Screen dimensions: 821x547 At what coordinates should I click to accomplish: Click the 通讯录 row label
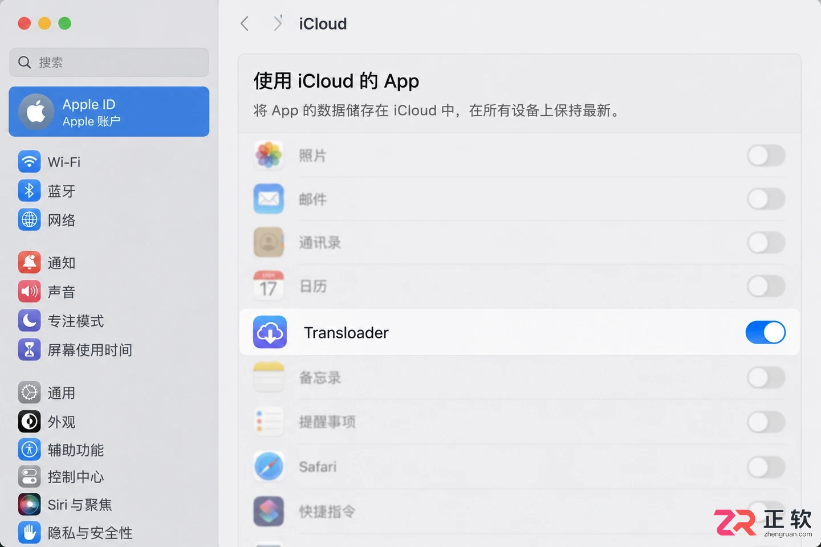(320, 242)
